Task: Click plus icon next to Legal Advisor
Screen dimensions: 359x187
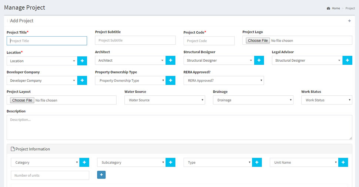Action: (x=347, y=60)
